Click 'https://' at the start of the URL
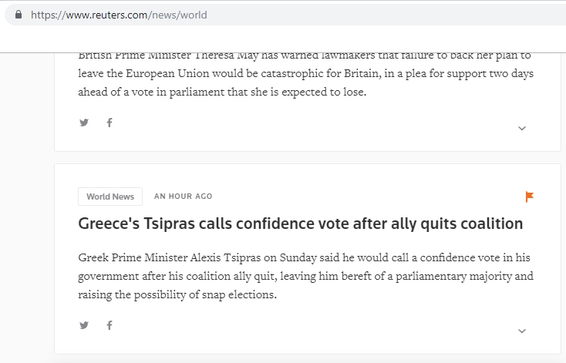 (42, 15)
